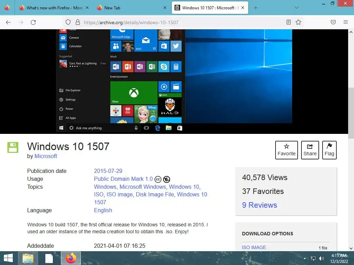Click the 40,578 Views text
Image resolution: width=354 pixels, height=265 pixels.
click(264, 178)
